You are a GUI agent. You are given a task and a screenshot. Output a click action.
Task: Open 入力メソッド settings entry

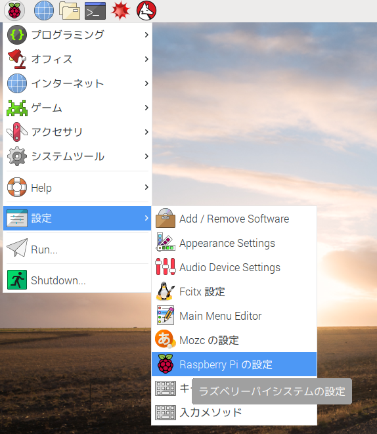point(234,413)
